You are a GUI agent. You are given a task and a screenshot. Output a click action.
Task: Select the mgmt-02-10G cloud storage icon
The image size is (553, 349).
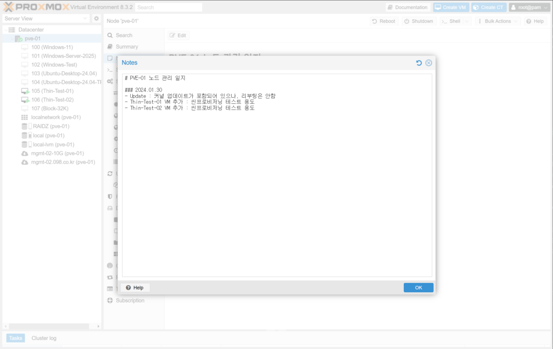point(24,153)
